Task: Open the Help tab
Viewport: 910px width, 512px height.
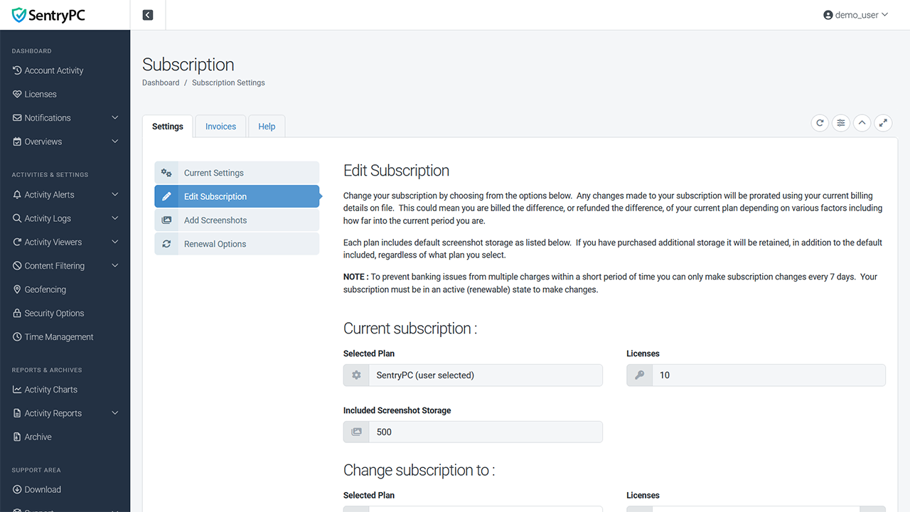Action: [x=267, y=127]
